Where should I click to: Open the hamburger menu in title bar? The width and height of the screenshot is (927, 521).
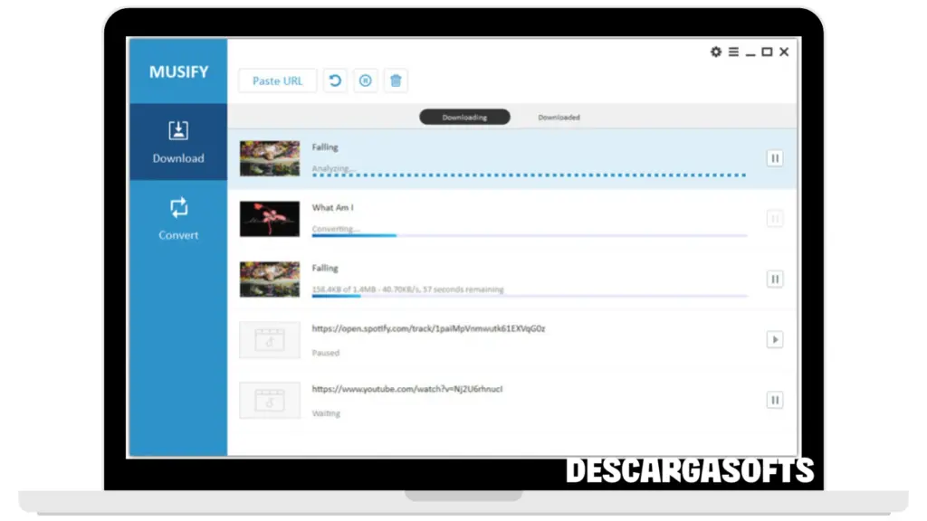click(x=733, y=52)
